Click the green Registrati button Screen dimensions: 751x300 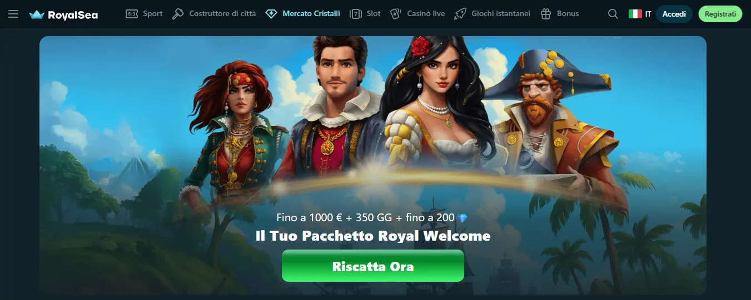(720, 14)
